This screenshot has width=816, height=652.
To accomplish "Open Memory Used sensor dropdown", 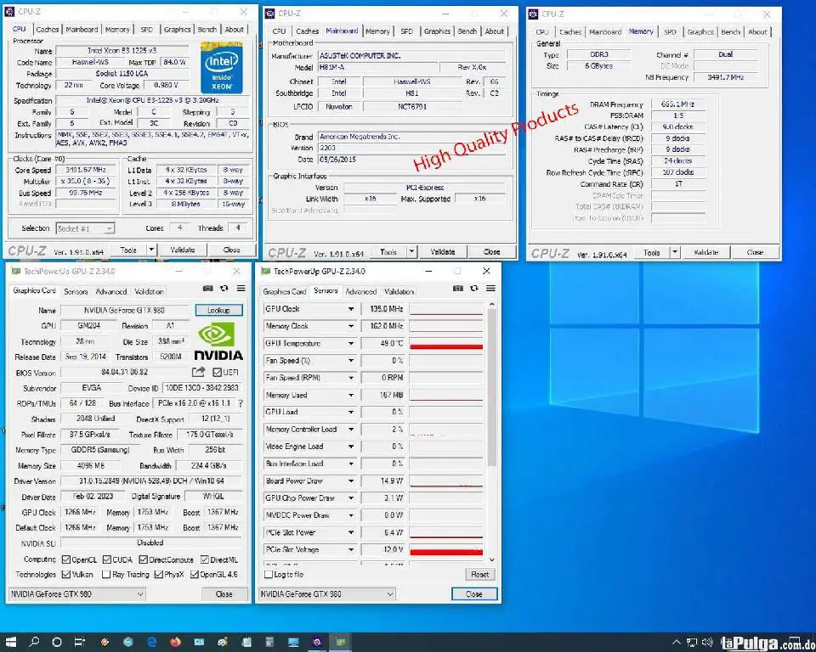I will click(x=351, y=395).
